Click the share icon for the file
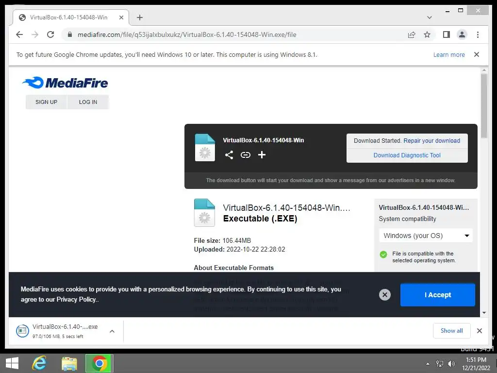 pyautogui.click(x=229, y=155)
